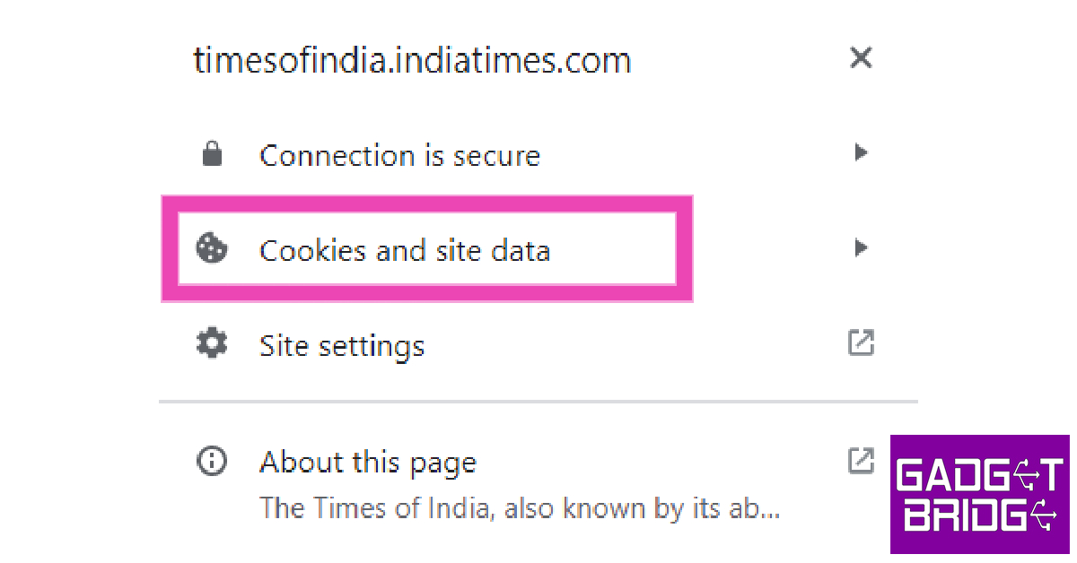
Task: Click the Site settings gear icon
Action: [212, 344]
